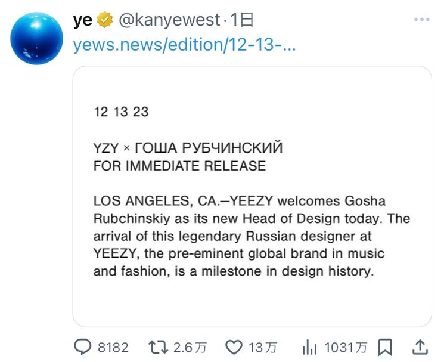Click the 1031万 view count
This screenshot has width=447, height=362.
click(x=346, y=347)
